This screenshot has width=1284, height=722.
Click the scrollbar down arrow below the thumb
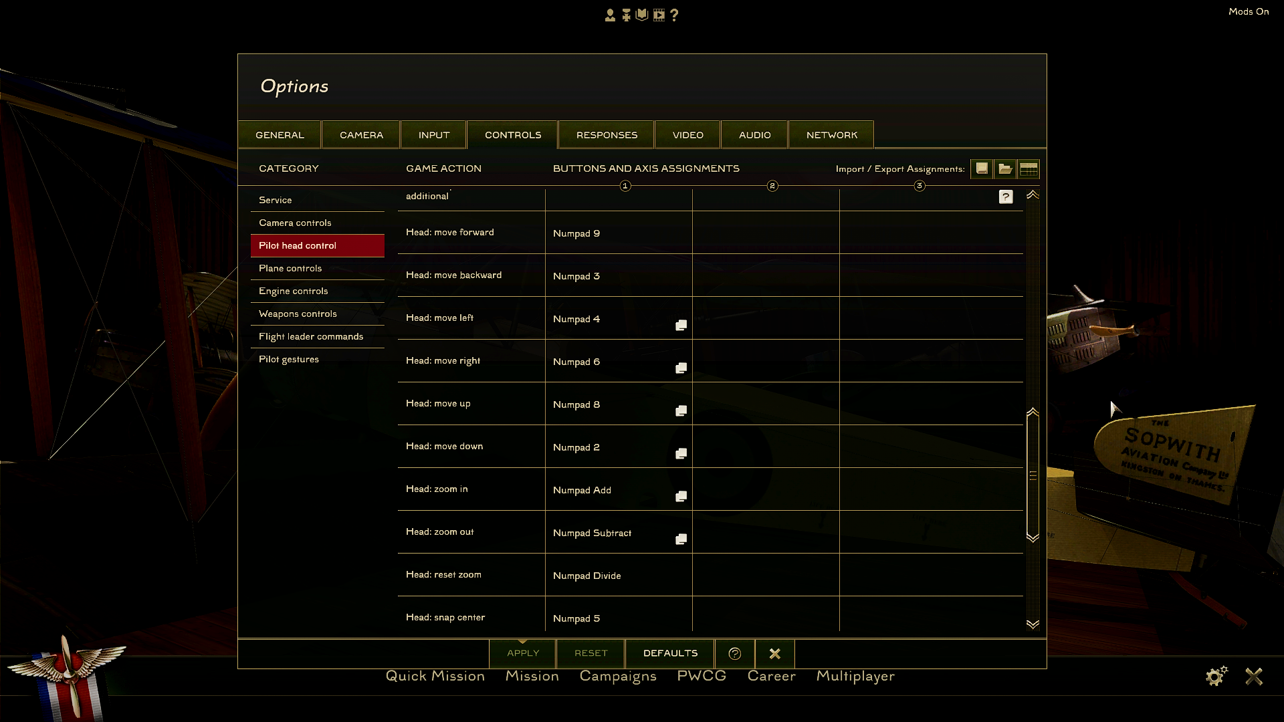1033,537
